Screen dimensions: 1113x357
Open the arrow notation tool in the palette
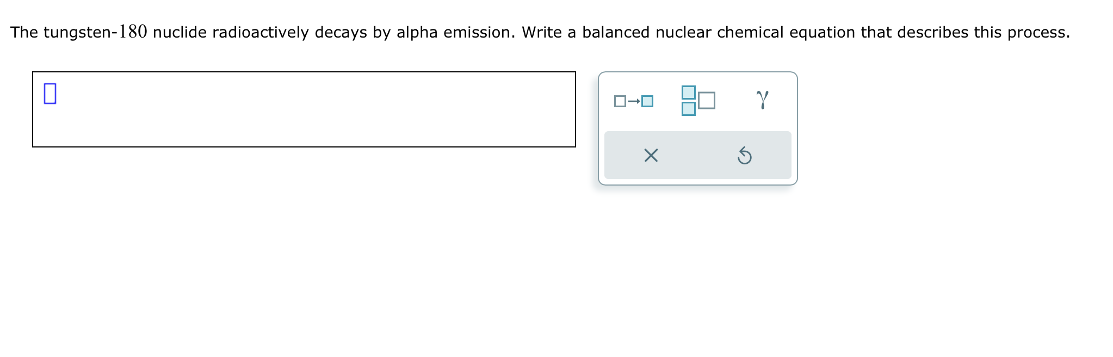pos(634,100)
